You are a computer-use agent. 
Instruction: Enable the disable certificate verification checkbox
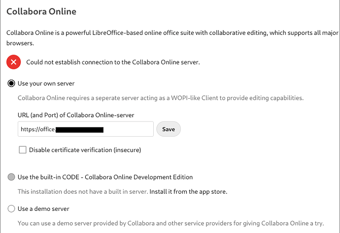click(23, 150)
